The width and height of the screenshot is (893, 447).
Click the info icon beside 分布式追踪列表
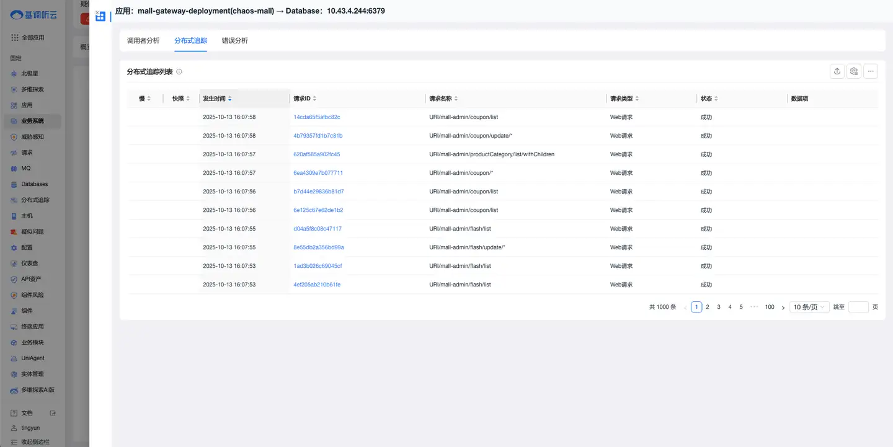click(179, 72)
